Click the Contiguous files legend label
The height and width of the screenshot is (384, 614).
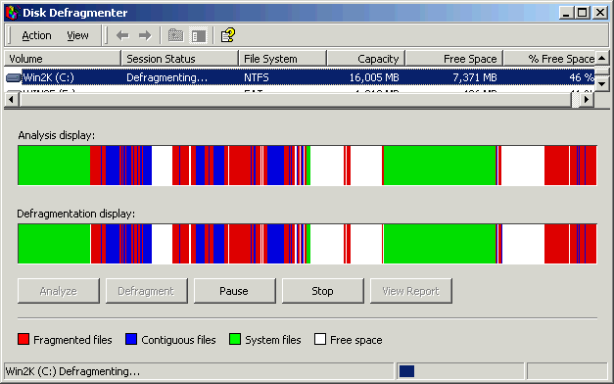pyautogui.click(x=178, y=340)
